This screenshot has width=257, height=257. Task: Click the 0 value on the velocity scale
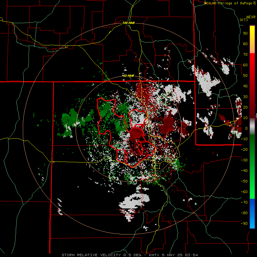[246, 128]
